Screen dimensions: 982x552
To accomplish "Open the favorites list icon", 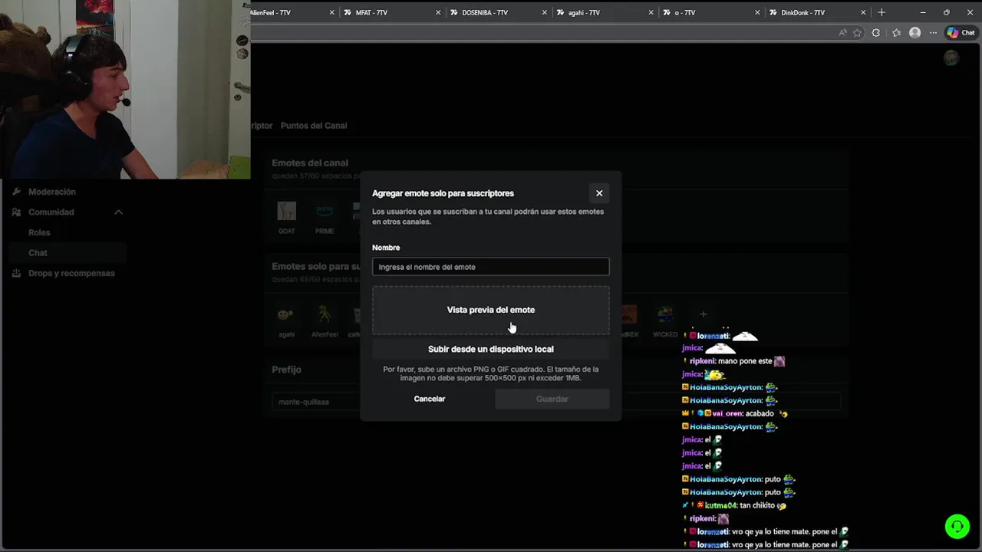I will click(896, 33).
